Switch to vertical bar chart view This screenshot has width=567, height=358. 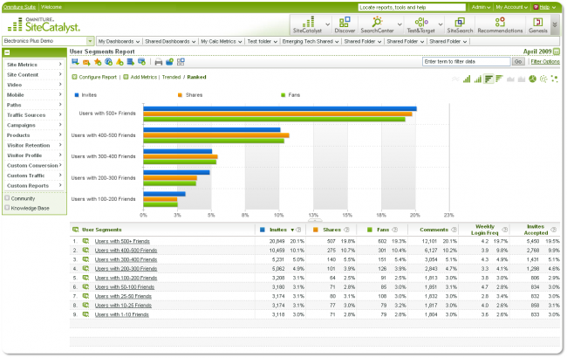pos(467,79)
